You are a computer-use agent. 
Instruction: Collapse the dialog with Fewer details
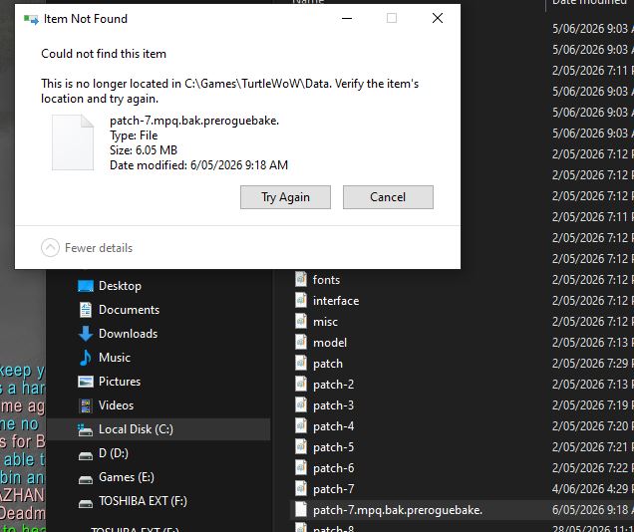[87, 248]
